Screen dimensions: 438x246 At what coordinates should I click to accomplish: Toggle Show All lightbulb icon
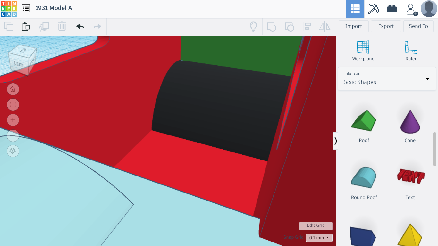coord(253,26)
